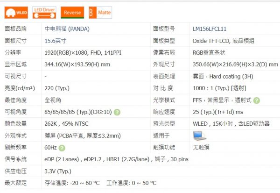Click the orange Reverse badge
This screenshot has height=193, width=280.
point(72,13)
